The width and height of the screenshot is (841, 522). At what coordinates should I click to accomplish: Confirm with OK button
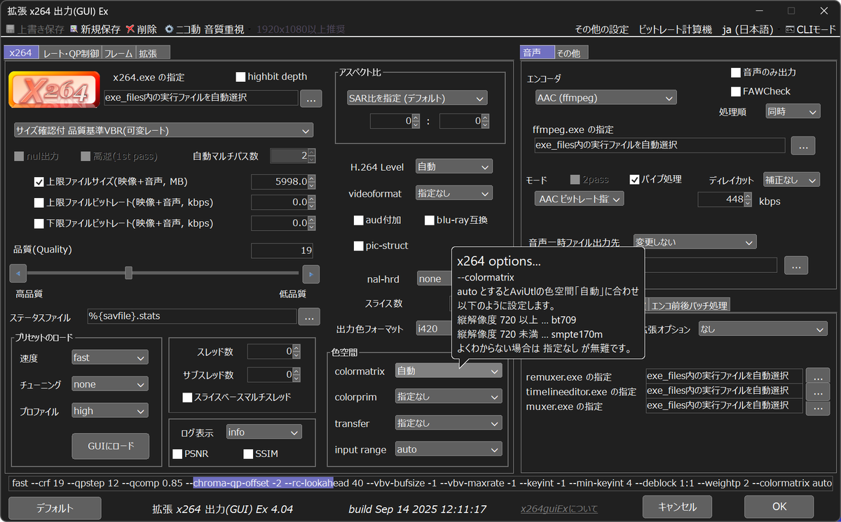(779, 507)
